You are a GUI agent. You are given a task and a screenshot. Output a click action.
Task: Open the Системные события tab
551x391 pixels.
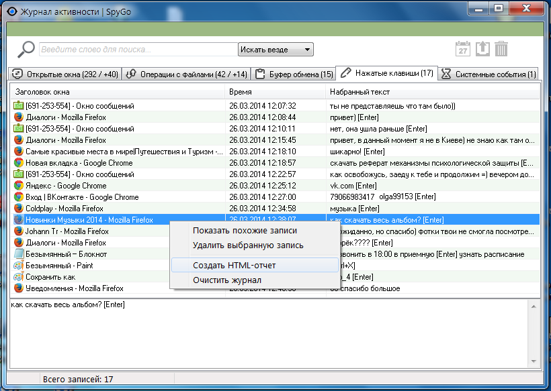(x=489, y=74)
